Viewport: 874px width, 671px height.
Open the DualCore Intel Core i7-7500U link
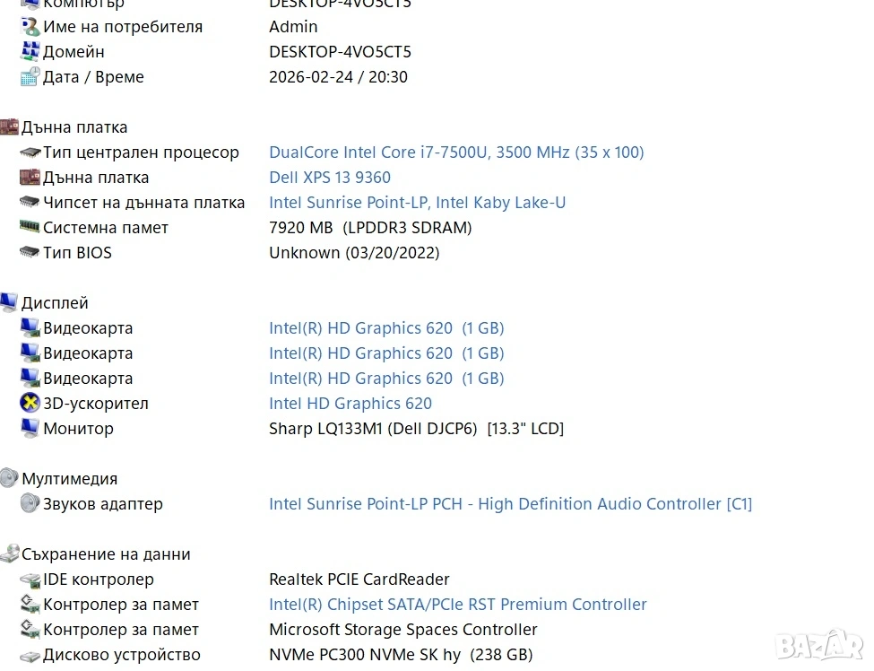pos(456,152)
